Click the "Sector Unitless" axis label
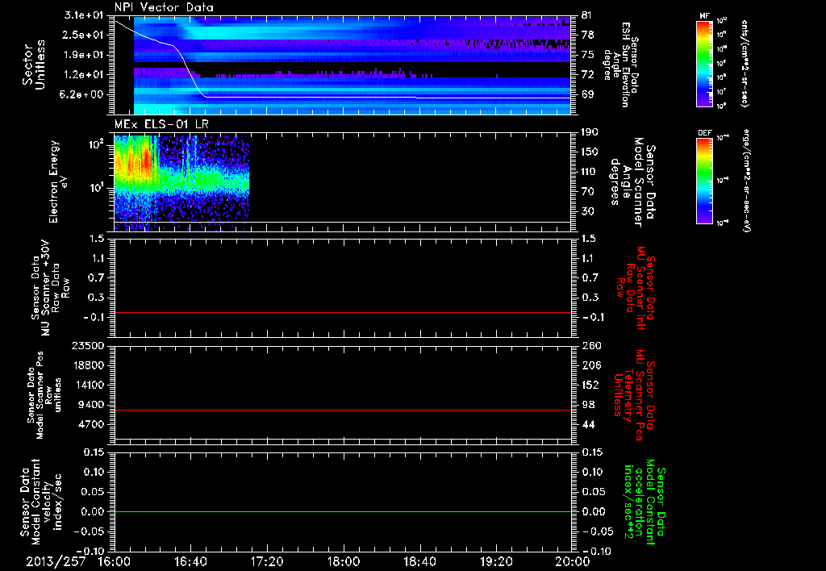 (34, 65)
